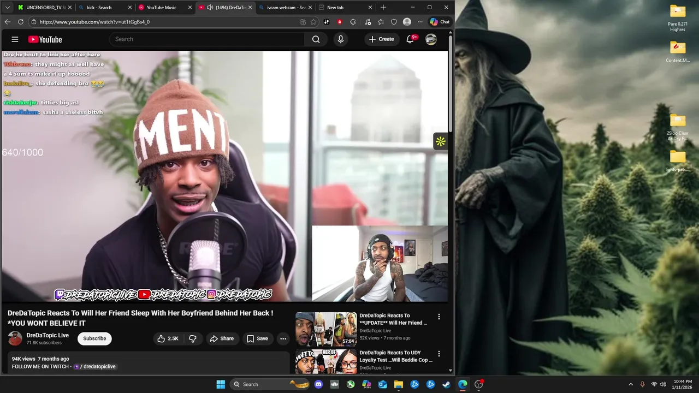Type in the YouTube Search field
The image size is (699, 393).
point(207,39)
